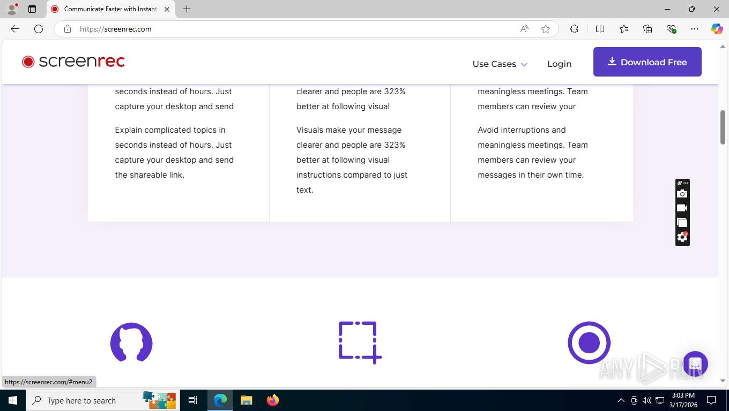Click text 'the shareable link.'
The width and height of the screenshot is (729, 411).
tap(150, 175)
